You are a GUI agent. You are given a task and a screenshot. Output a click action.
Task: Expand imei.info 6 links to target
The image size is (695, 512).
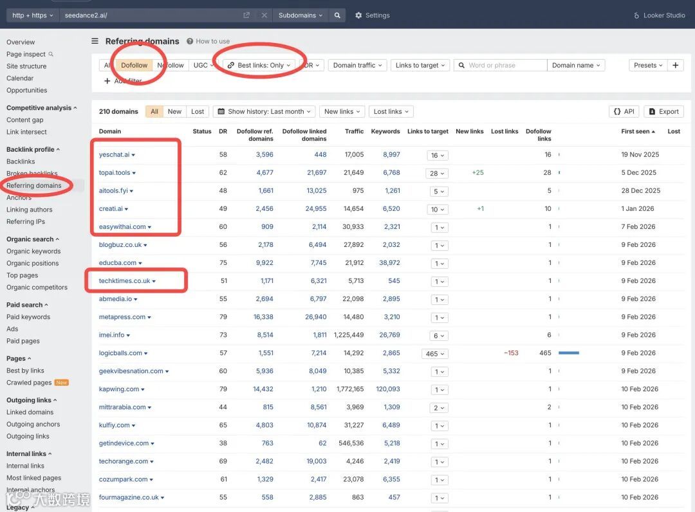click(438, 336)
